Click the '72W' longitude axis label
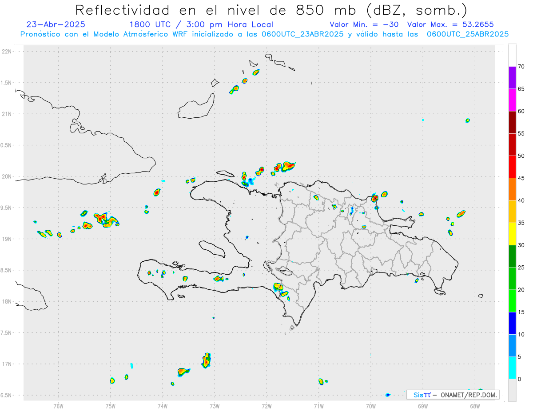 tap(266, 405)
